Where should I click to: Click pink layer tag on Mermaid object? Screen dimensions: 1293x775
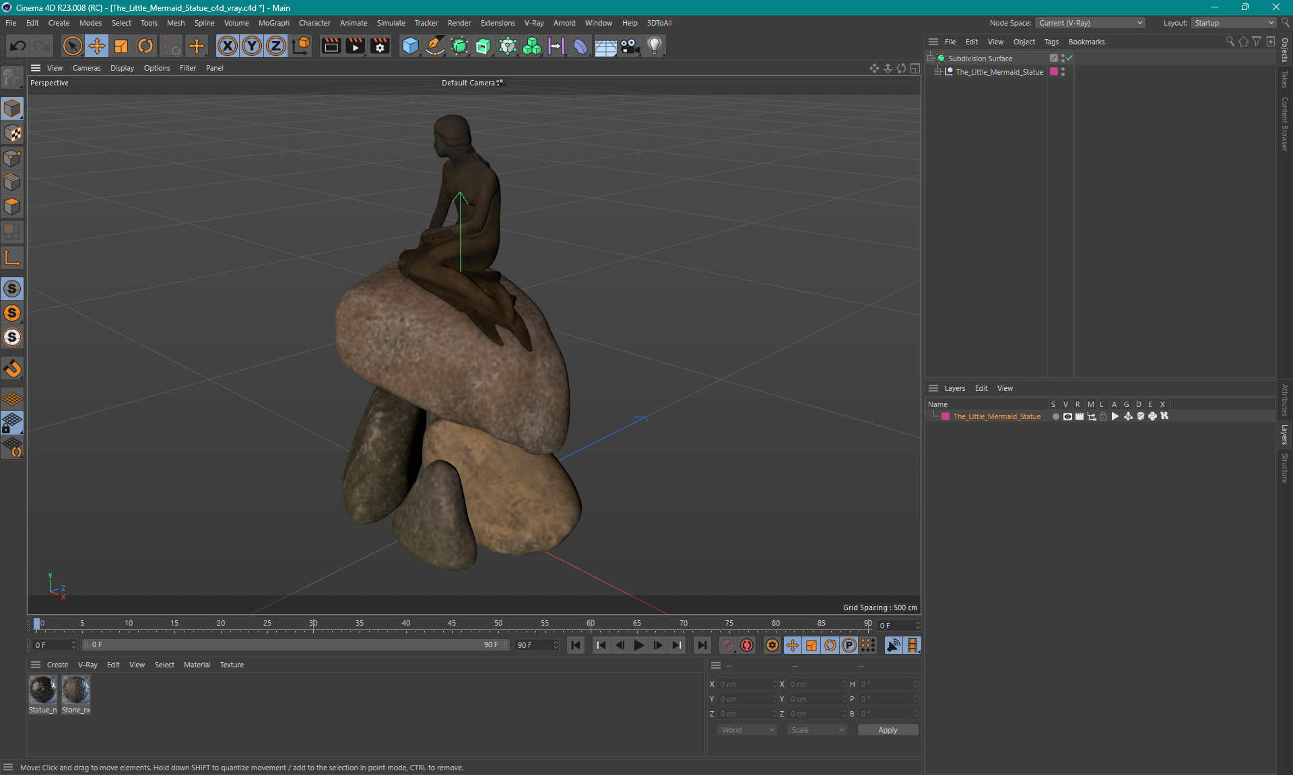1054,71
